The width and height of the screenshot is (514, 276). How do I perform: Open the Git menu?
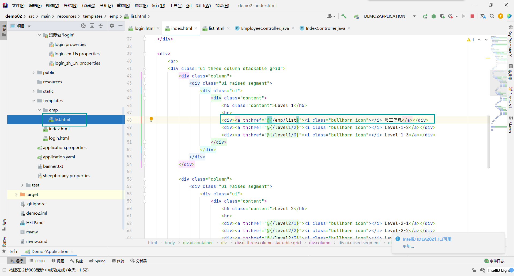(x=189, y=5)
